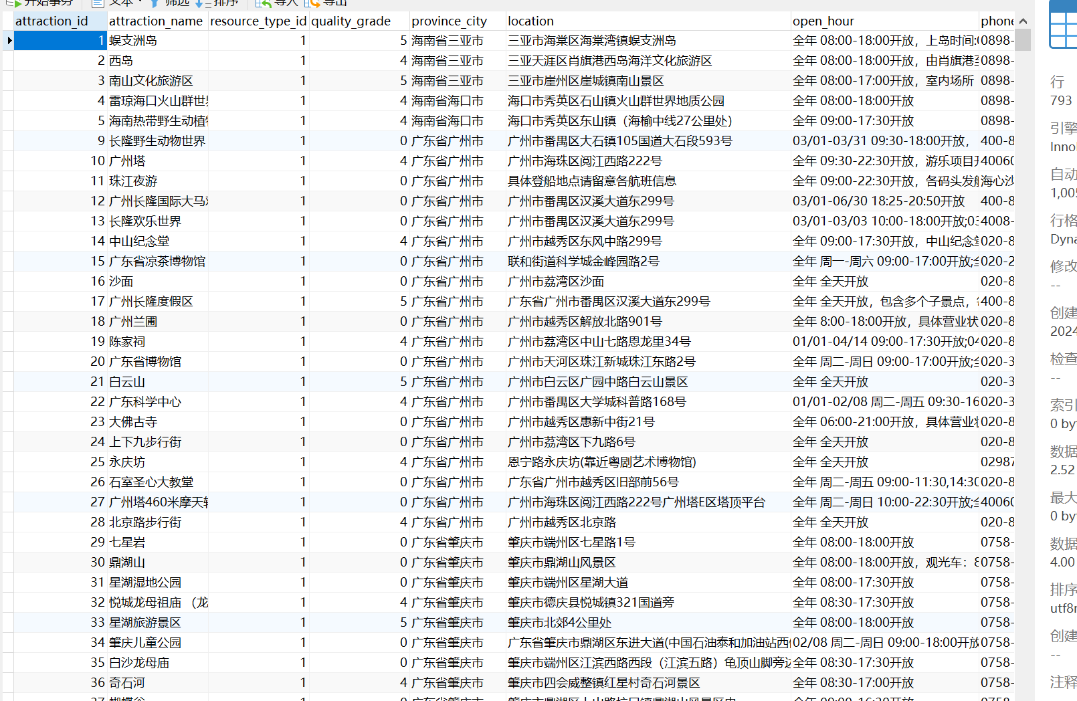Select the cell '广东省凉茶博物馆'
This screenshot has width=1077, height=701.
tap(157, 262)
